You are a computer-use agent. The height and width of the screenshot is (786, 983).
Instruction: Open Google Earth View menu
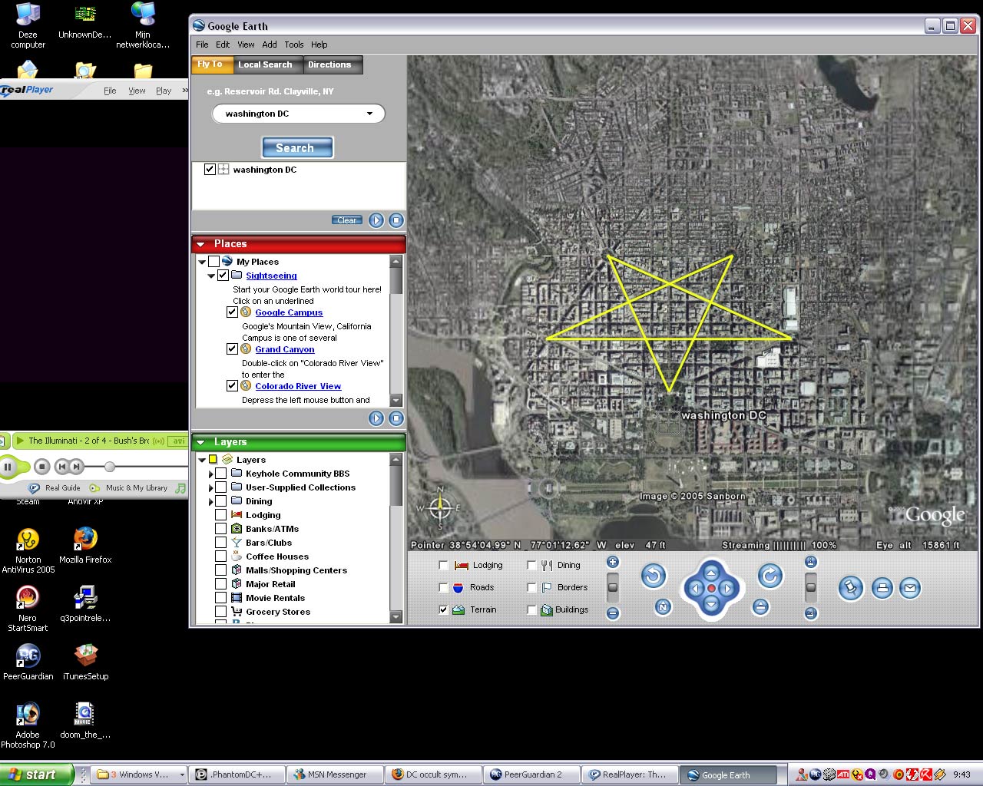point(246,45)
